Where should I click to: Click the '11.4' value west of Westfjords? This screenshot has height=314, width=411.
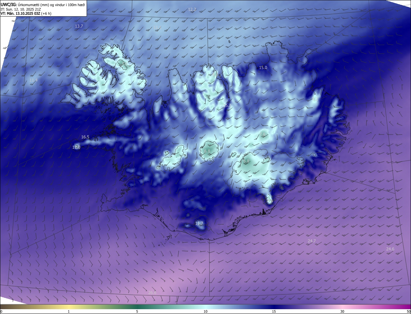pyautogui.click(x=33, y=80)
